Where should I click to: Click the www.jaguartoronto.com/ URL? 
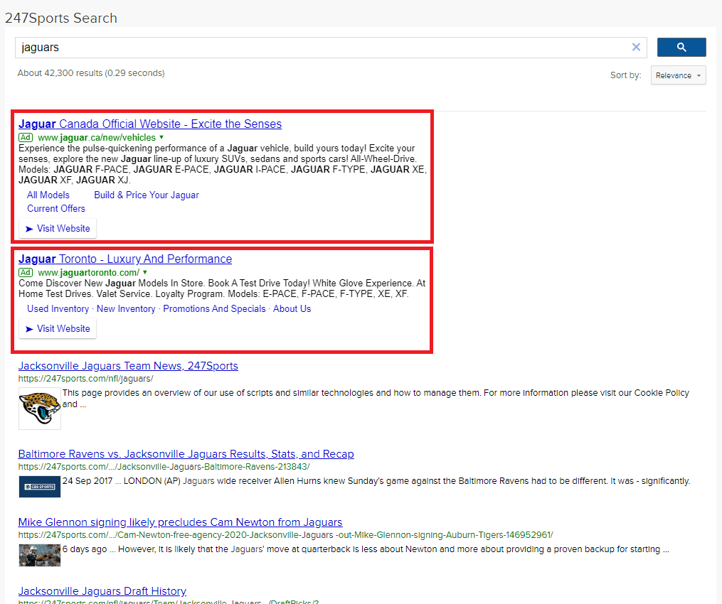88,272
